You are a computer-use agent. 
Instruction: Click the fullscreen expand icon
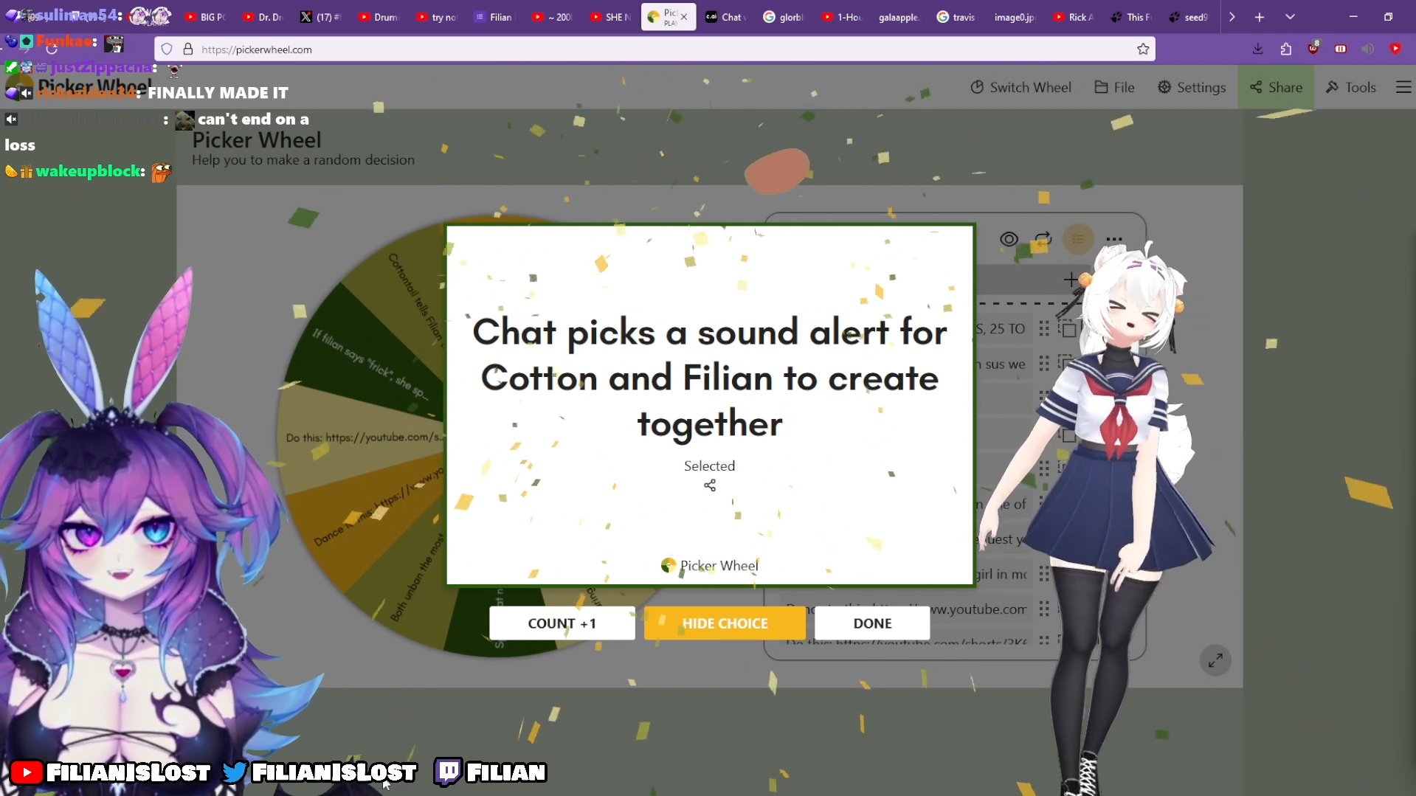(1215, 660)
